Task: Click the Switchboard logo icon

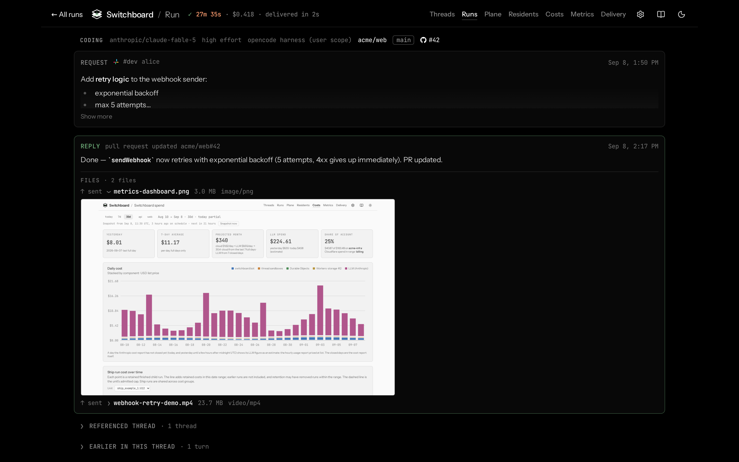Action: (x=97, y=14)
